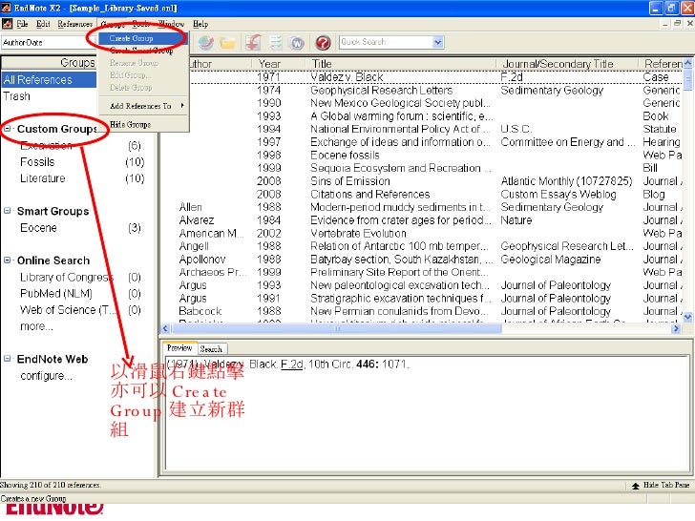Sort by the Title column header
Screen dimensions: 695x521
(x=400, y=64)
